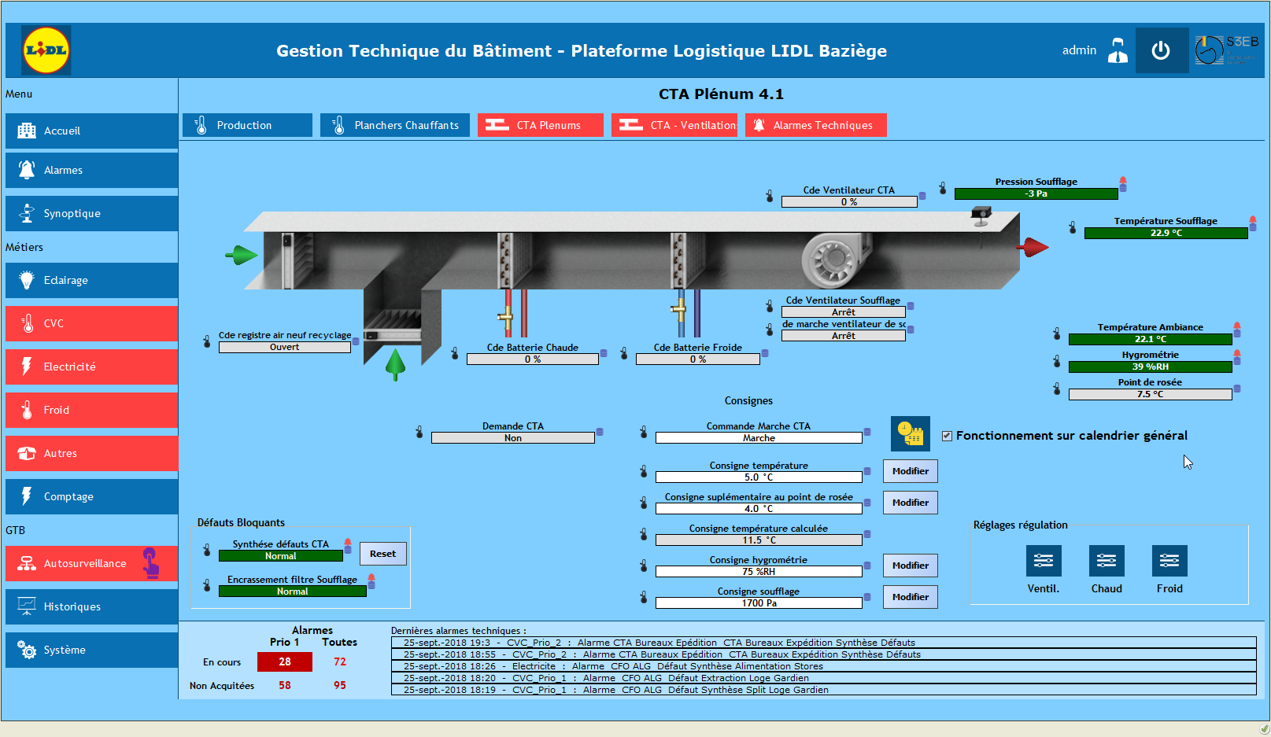Select the 19:3 CVC_Prio_2 alarm row
Viewport: 1271px width, 737px height.
[823, 643]
